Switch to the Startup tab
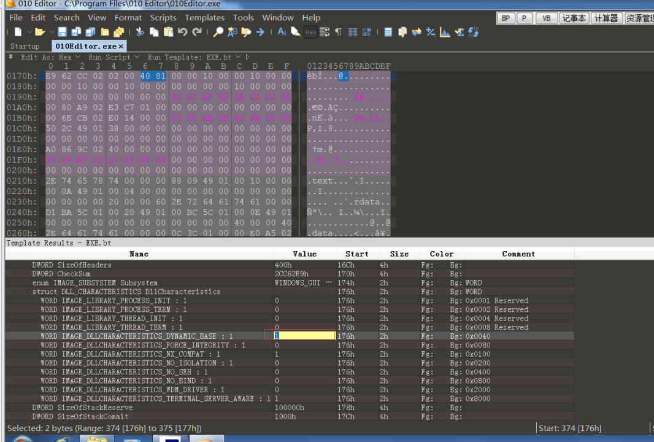 pyautogui.click(x=25, y=46)
